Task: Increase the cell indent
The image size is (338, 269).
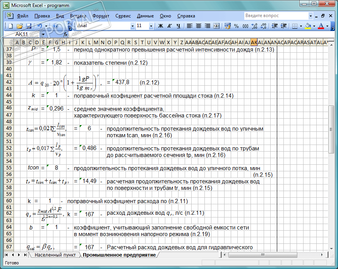Action: coord(283,26)
